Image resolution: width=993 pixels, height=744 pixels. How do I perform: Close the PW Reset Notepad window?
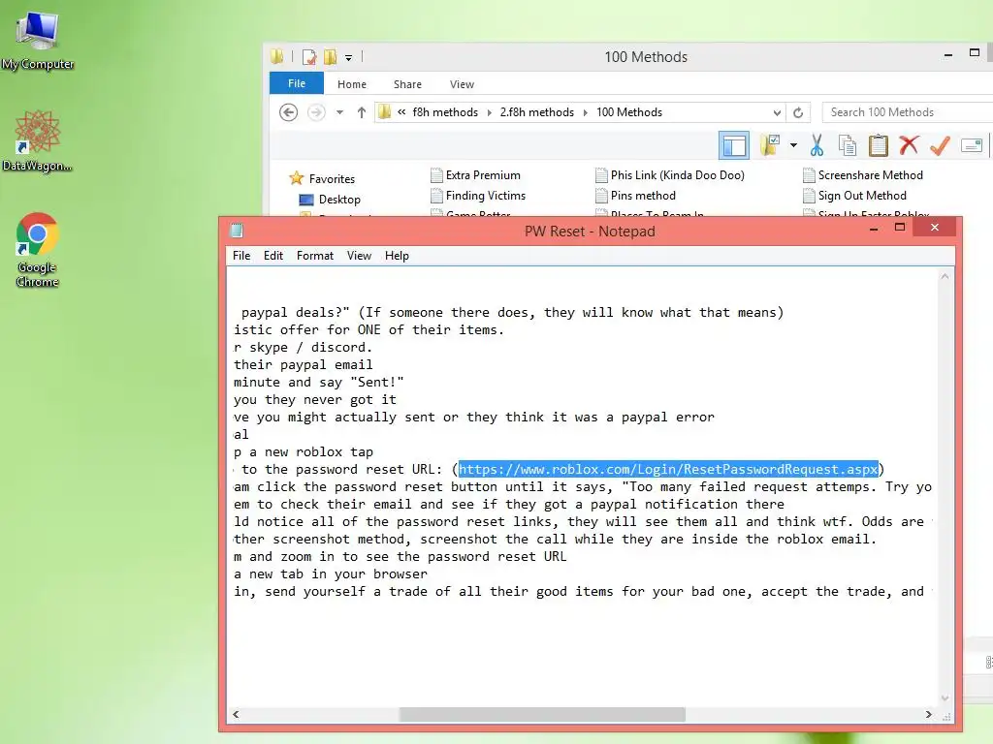tap(935, 227)
